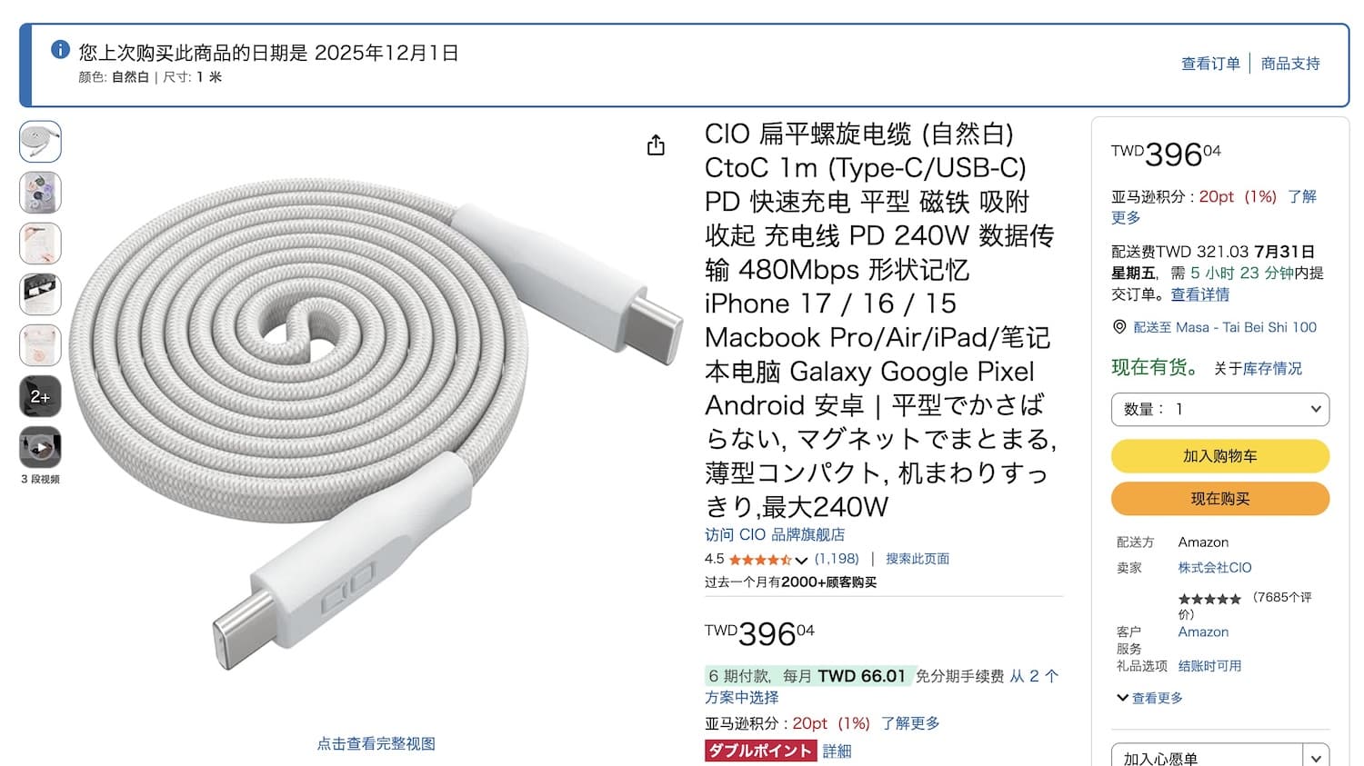Open 商品支持 link
1364x766 pixels.
[1290, 64]
